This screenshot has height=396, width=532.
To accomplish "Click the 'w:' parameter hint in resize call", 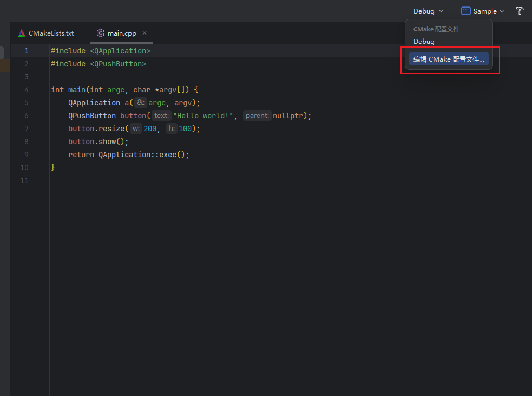I will click(x=136, y=129).
